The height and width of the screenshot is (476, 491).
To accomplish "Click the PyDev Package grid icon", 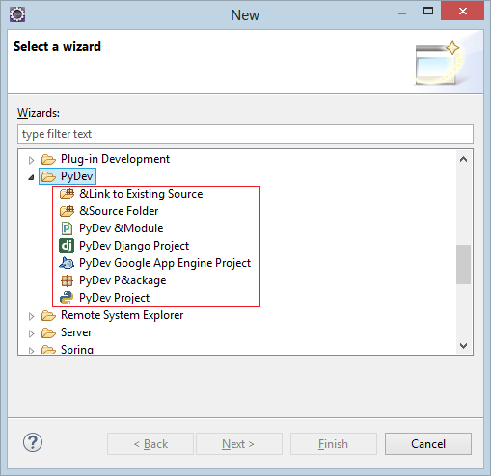I will pyautogui.click(x=67, y=280).
